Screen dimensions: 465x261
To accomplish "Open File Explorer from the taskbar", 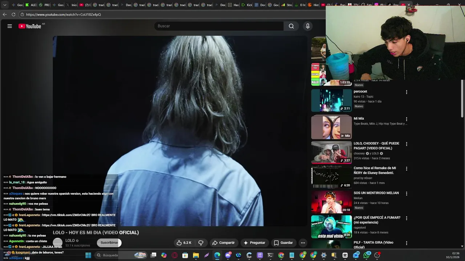I will pyautogui.click(x=196, y=255).
